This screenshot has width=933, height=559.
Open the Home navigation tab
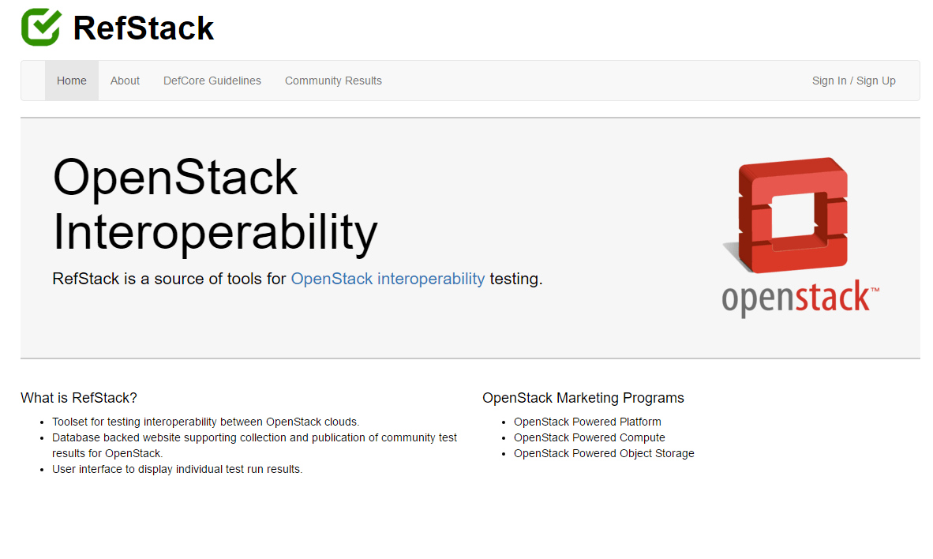click(71, 81)
